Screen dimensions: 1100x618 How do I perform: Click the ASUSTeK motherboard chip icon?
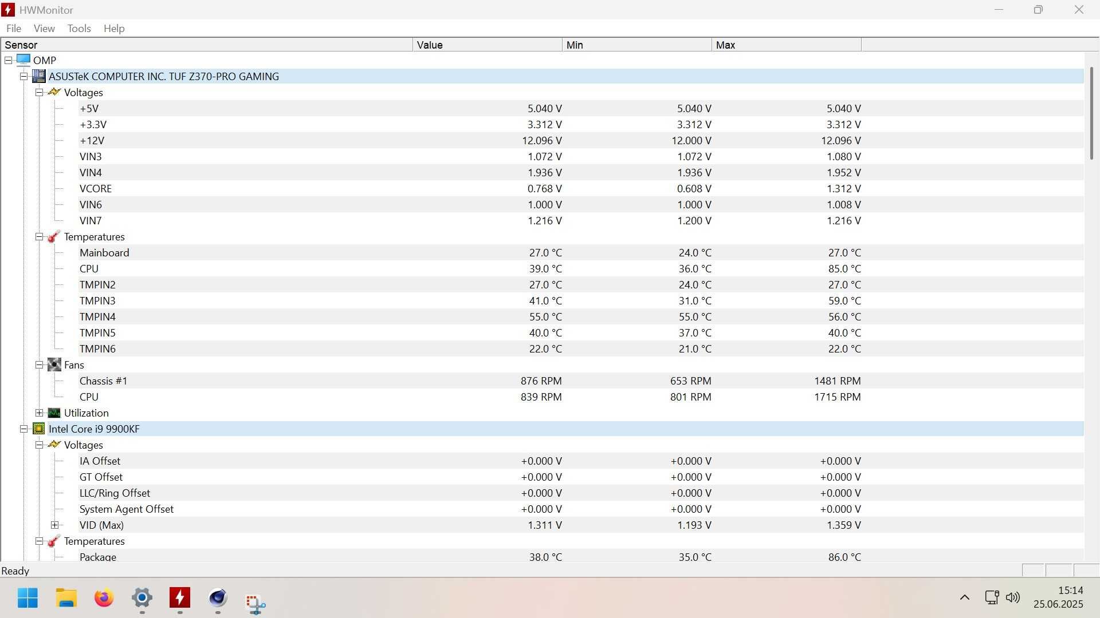[38, 76]
